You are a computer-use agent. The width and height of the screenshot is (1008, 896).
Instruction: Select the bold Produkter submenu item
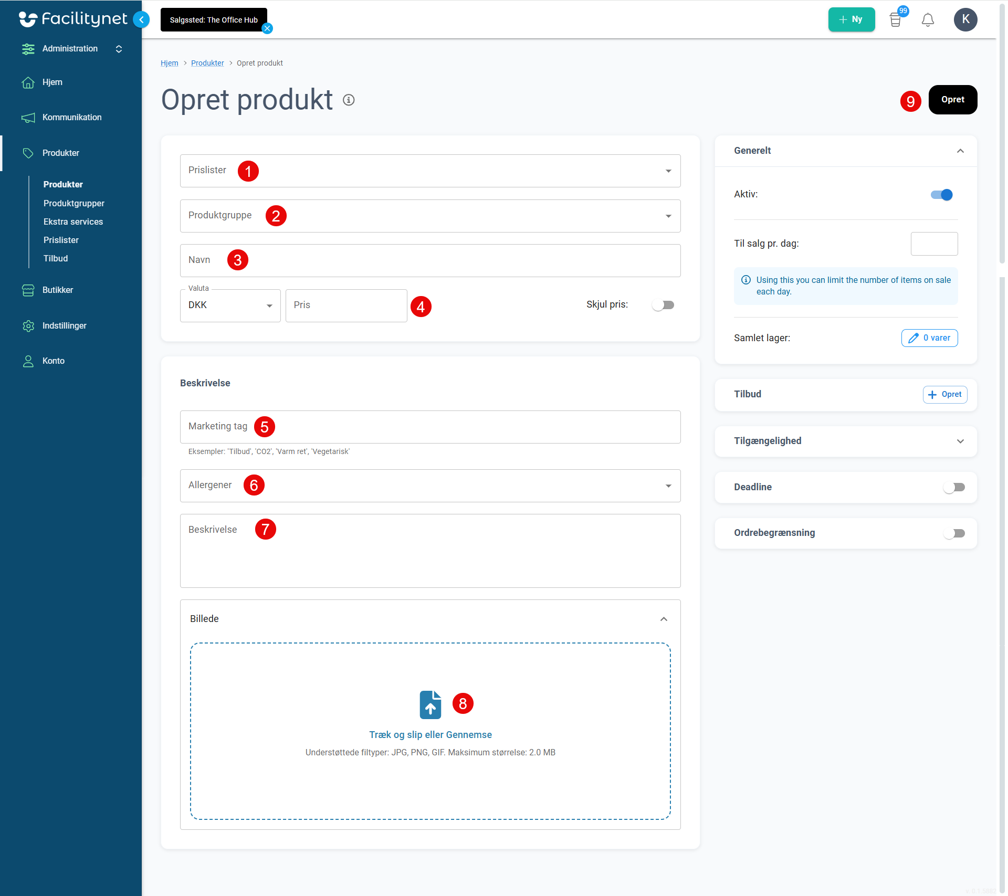tap(63, 185)
